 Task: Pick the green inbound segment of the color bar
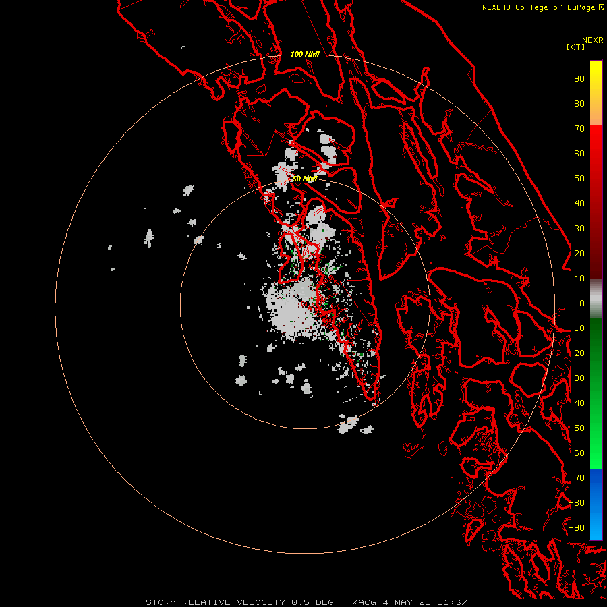(596, 394)
